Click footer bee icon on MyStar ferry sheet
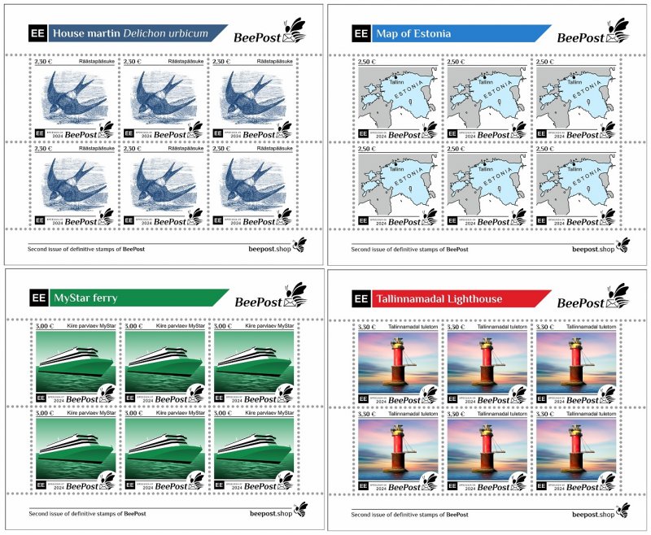 pos(301,510)
